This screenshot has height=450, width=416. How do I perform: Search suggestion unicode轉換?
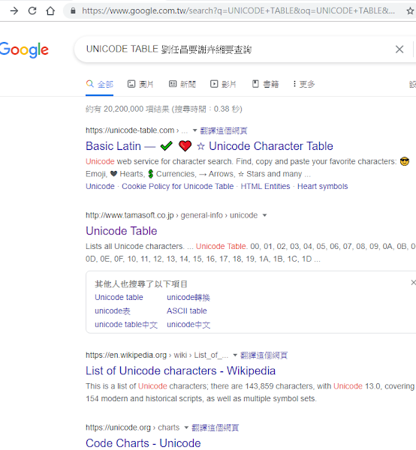point(188,297)
